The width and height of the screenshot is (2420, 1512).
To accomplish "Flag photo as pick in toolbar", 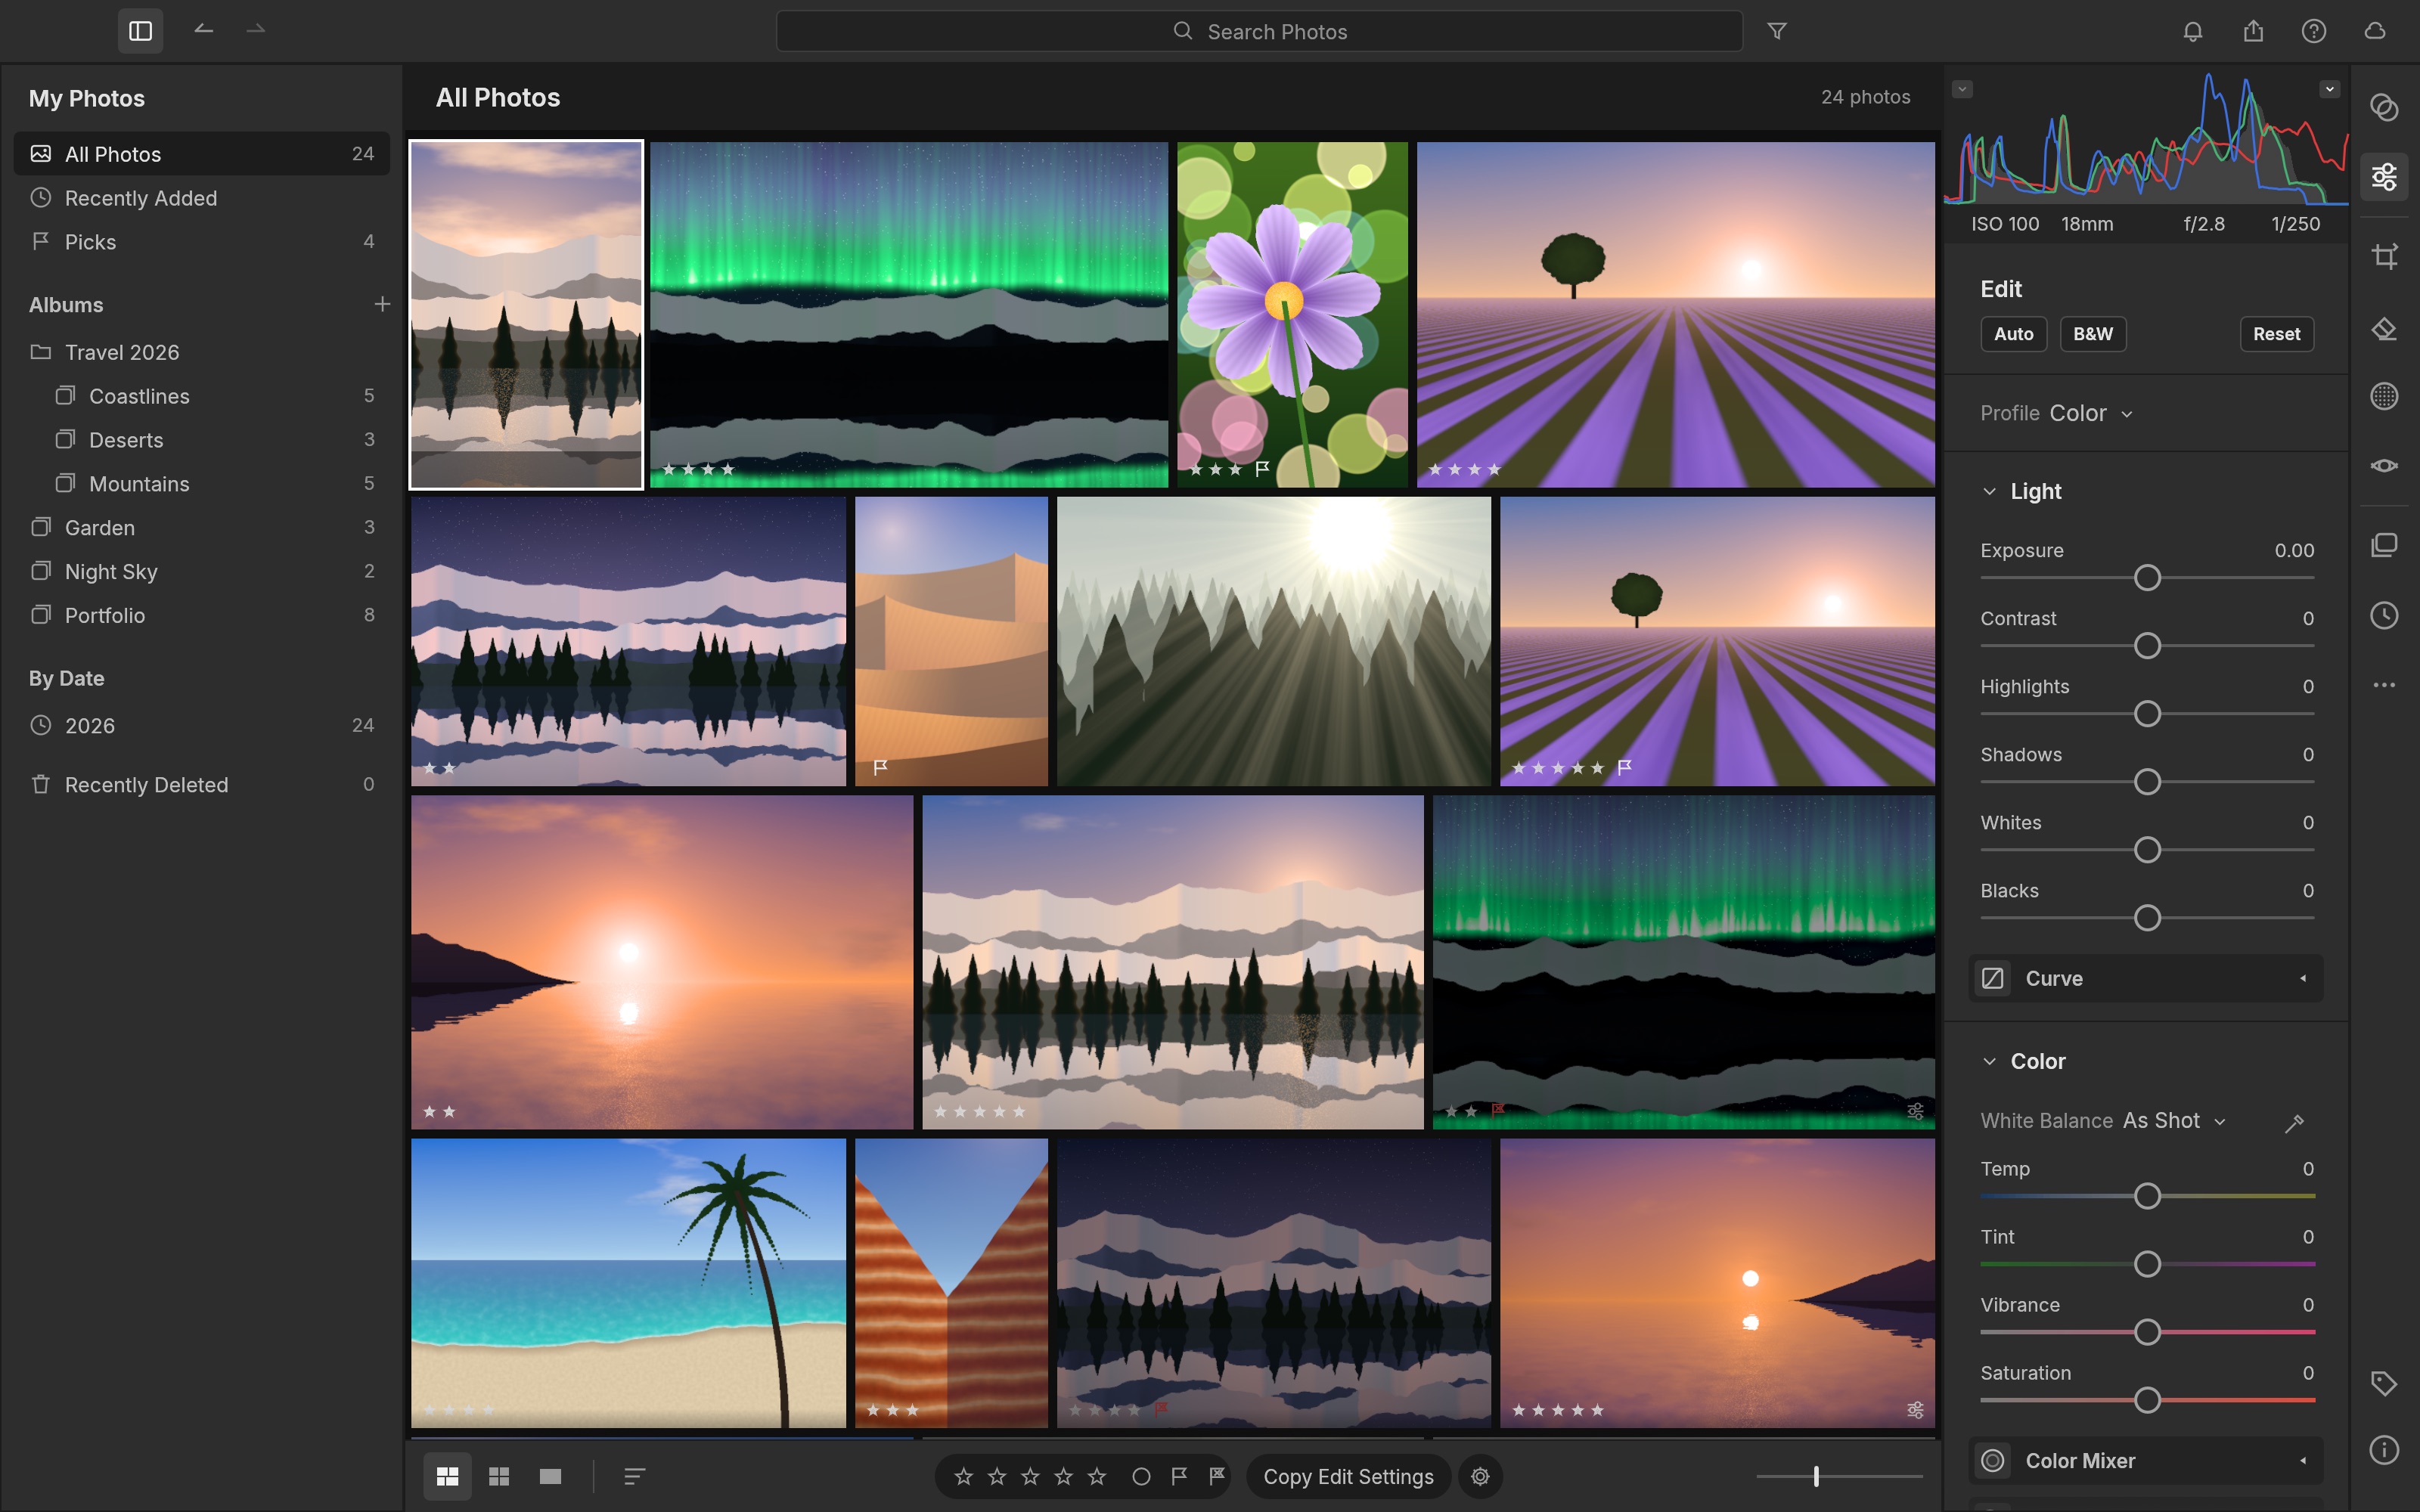I will tap(1179, 1476).
